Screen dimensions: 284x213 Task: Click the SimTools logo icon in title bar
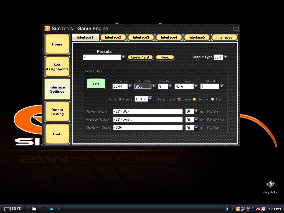coord(47,29)
